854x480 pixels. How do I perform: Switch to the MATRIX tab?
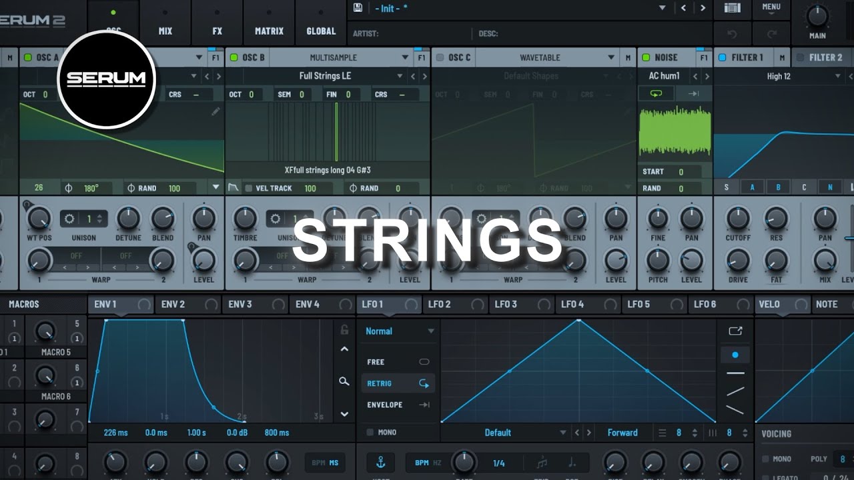[270, 23]
